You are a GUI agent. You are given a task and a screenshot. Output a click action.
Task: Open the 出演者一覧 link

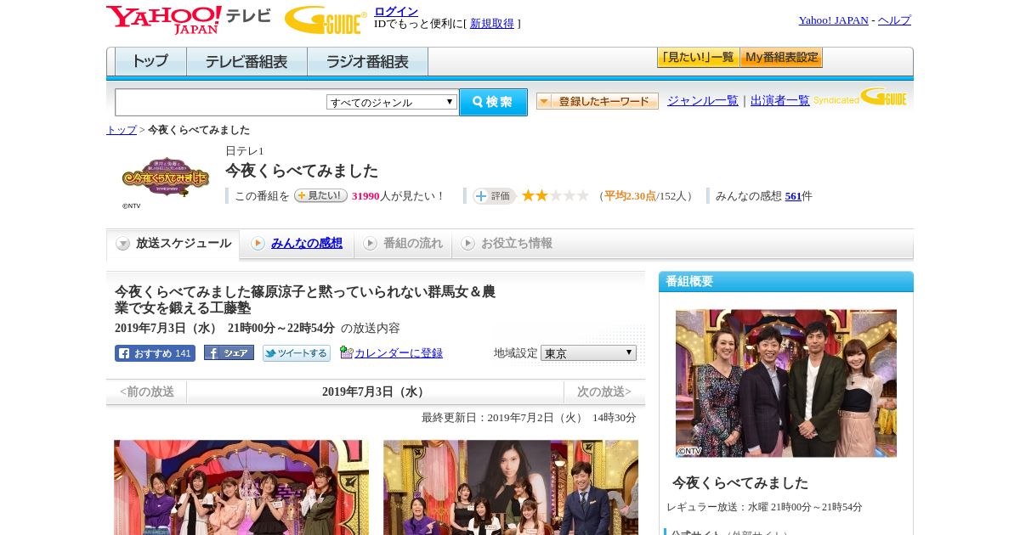[780, 100]
